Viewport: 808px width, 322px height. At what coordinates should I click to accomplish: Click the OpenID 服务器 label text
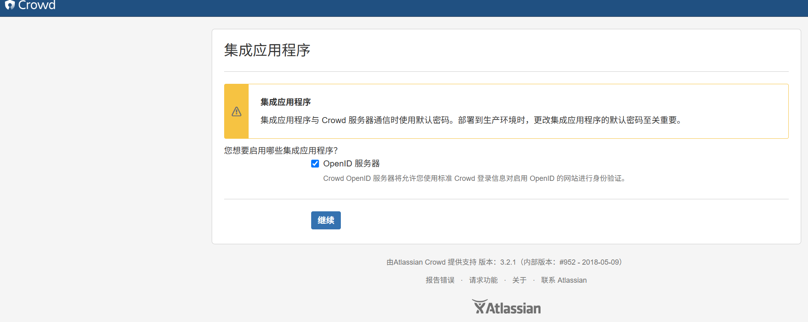351,164
